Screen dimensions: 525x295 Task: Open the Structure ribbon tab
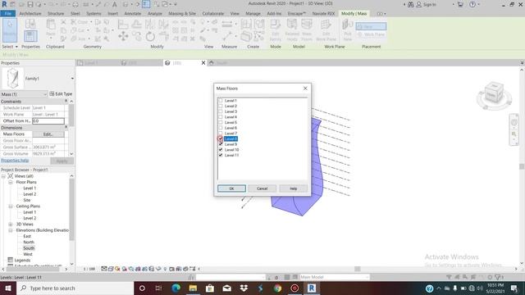[56, 13]
